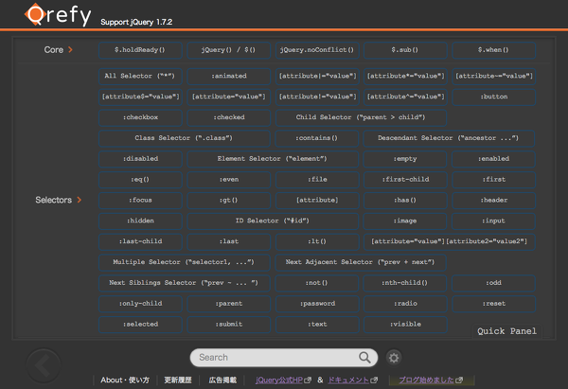Open Class Selector (".class")

click(185, 138)
